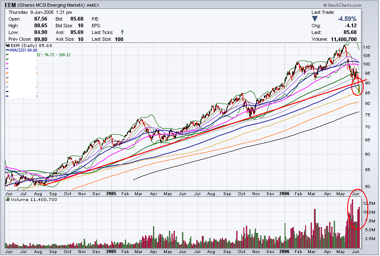
Task: Click the 5.0M volume axis label
Action: coord(370,230)
